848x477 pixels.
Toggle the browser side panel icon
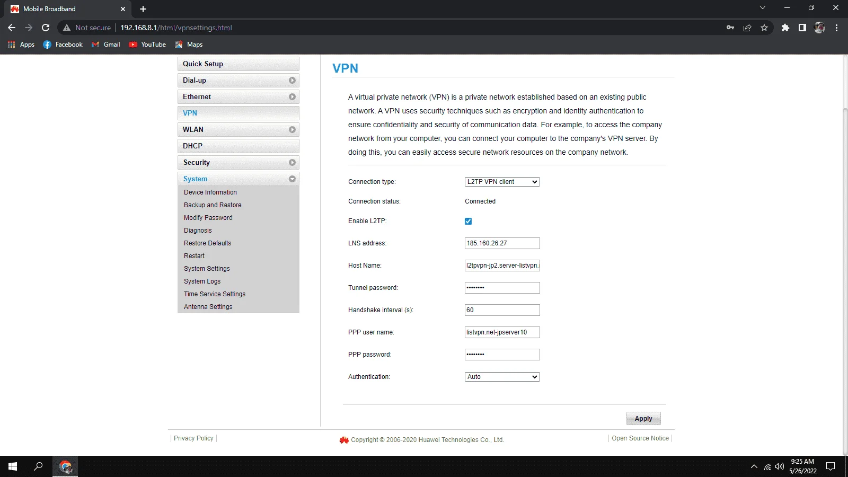[802, 28]
